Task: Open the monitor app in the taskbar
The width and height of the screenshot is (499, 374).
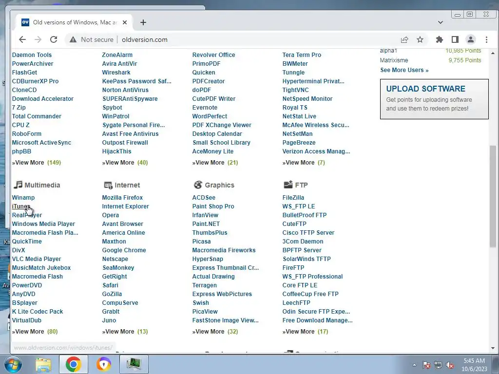Action: tap(134, 364)
